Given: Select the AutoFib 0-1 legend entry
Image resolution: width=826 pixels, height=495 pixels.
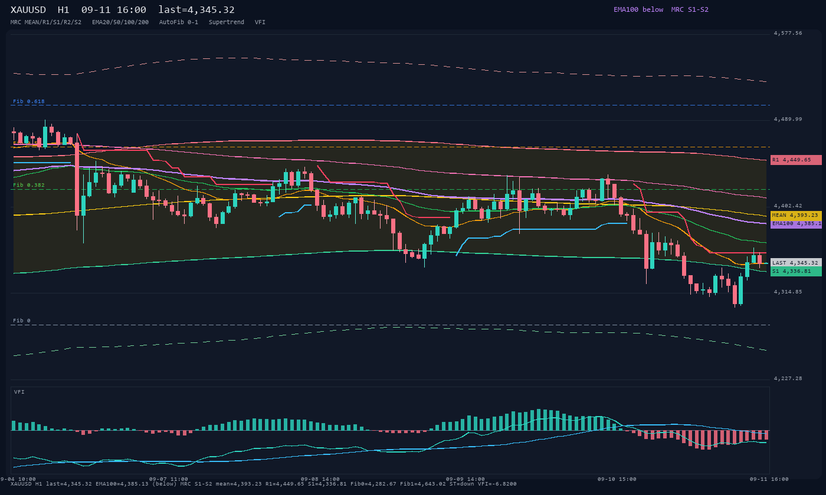Looking at the screenshot, I should coord(179,22).
